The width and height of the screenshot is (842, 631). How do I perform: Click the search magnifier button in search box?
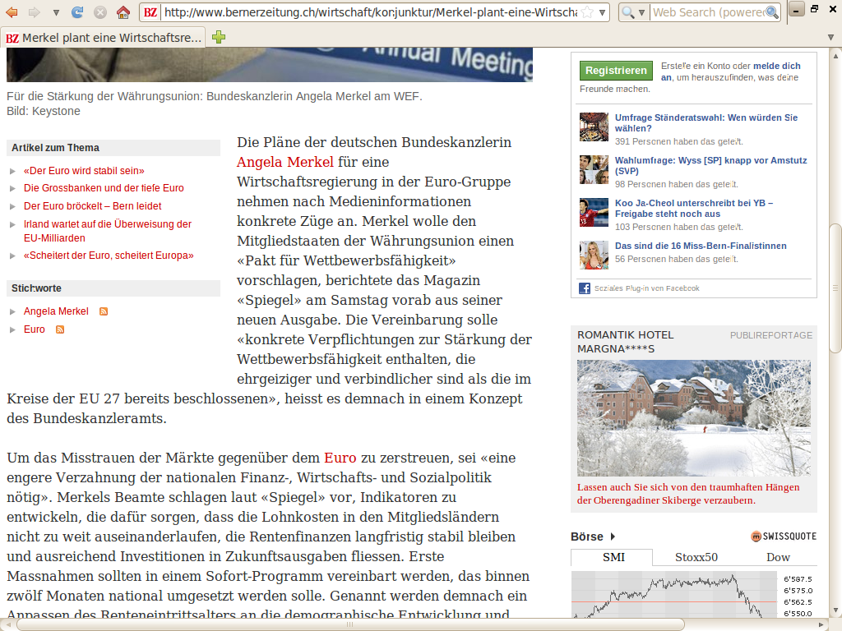[771, 12]
